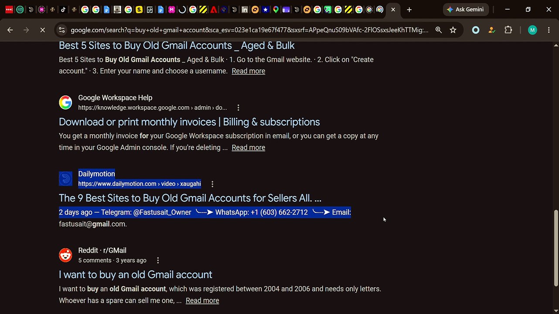Click the scrollbar down arrow
This screenshot has height=314, width=559.
point(556,310)
